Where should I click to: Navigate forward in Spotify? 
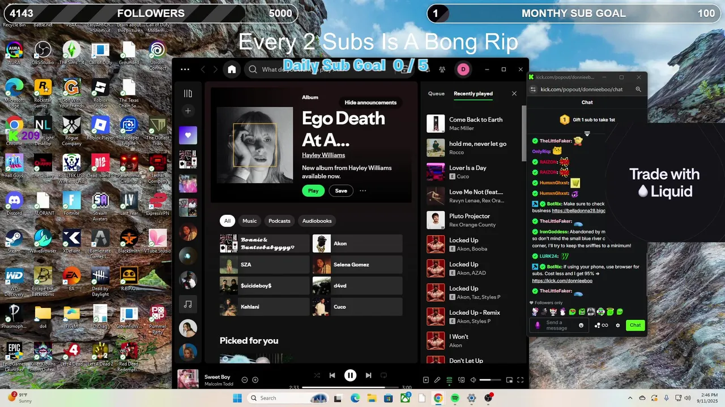click(215, 70)
